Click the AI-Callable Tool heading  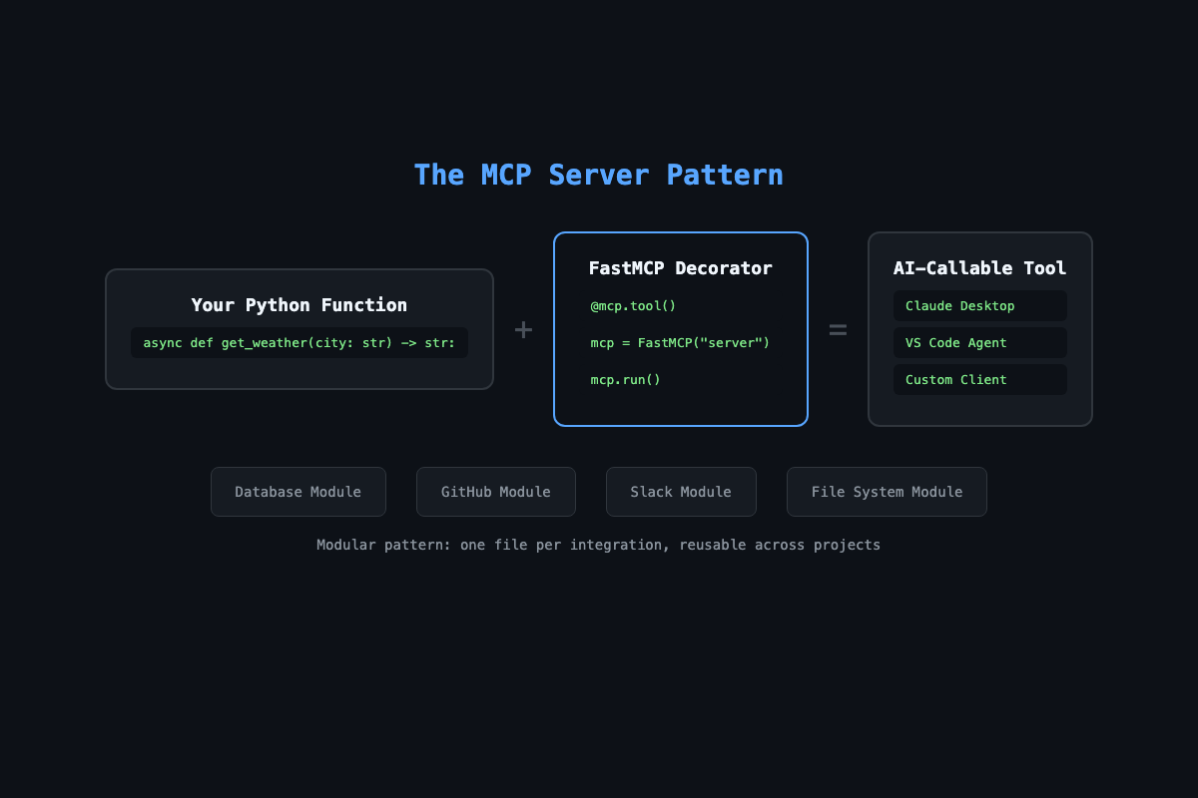980,268
